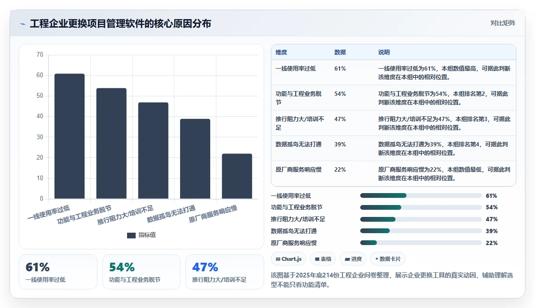
Task: Click the description mentioning 本组排名第4
Action: point(443,148)
